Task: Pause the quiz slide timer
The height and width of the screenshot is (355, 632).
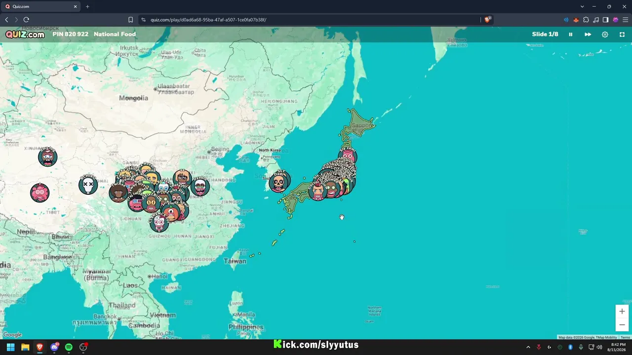Action: point(571,35)
